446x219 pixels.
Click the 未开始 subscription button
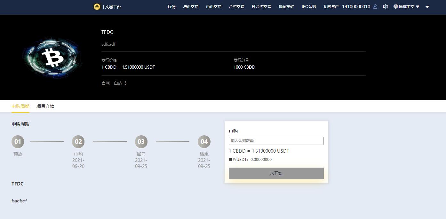point(276,173)
